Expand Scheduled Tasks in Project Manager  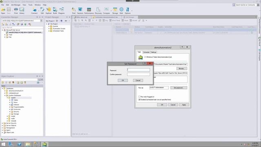[x=49, y=31]
